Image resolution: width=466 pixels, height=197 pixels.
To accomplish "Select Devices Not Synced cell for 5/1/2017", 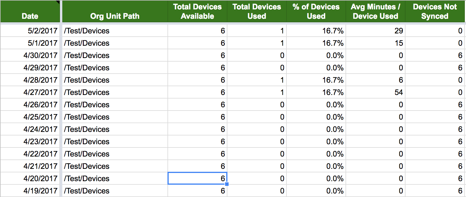I will [435, 43].
